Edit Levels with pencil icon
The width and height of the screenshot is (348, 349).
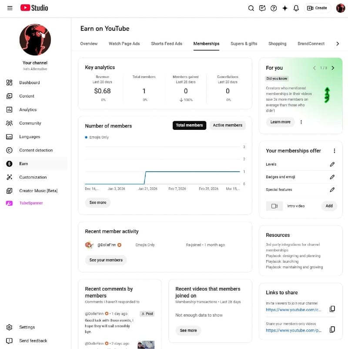coord(332,164)
